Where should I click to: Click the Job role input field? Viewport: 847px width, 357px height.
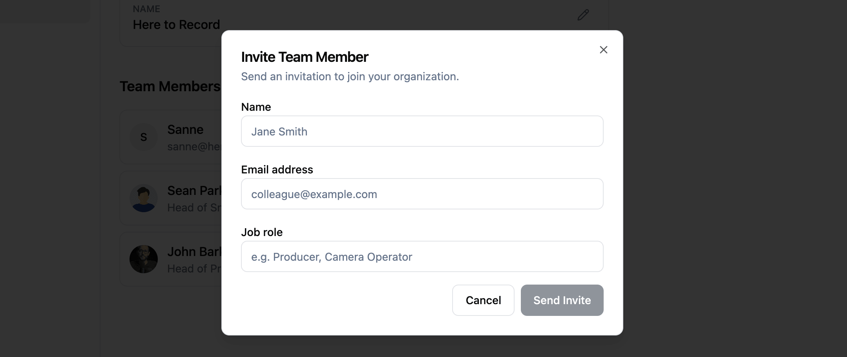pos(422,256)
